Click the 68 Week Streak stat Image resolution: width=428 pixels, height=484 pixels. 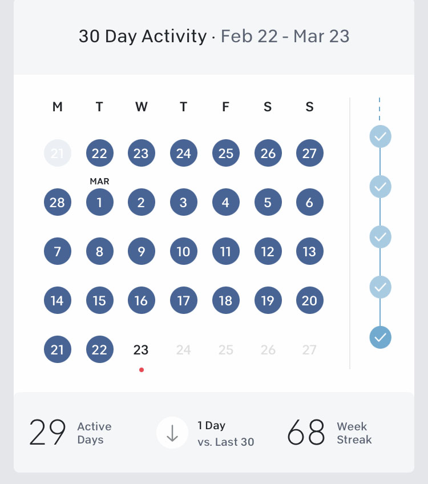[x=329, y=433]
